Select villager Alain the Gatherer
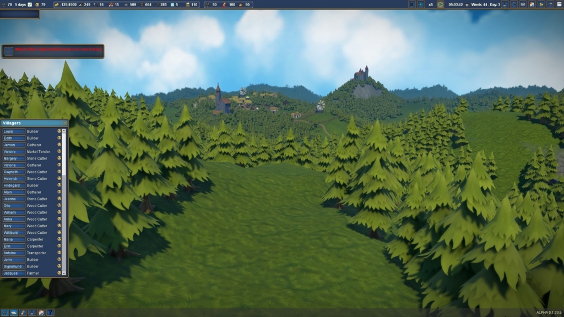This screenshot has width=564, height=317. 14,192
